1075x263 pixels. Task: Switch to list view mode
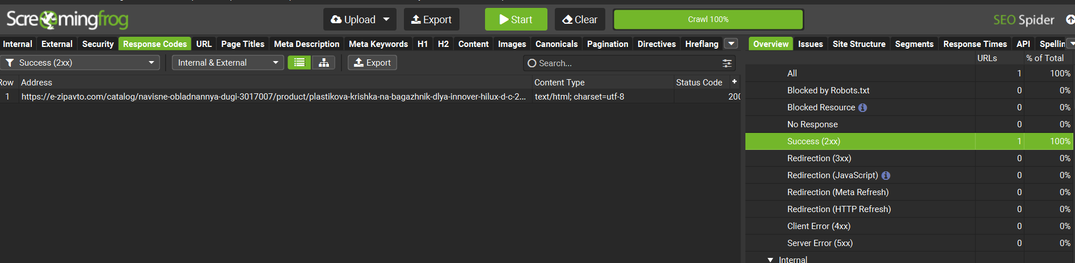click(x=299, y=63)
